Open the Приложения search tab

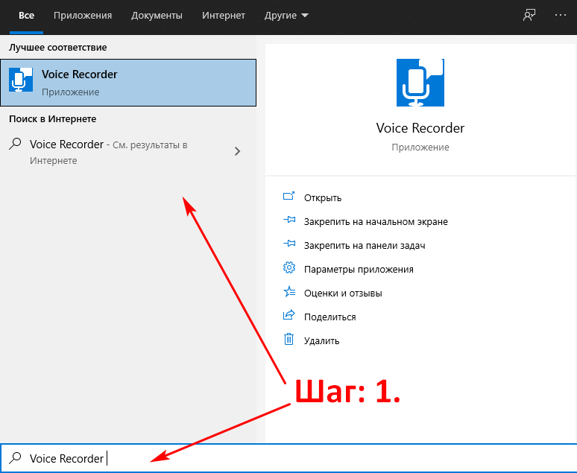click(x=83, y=16)
